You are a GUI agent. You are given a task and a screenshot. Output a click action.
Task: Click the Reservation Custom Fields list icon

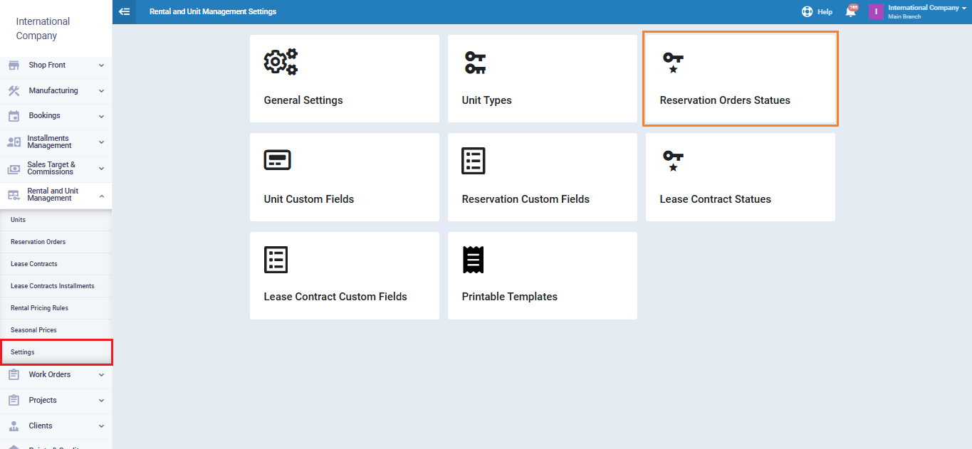tap(474, 161)
